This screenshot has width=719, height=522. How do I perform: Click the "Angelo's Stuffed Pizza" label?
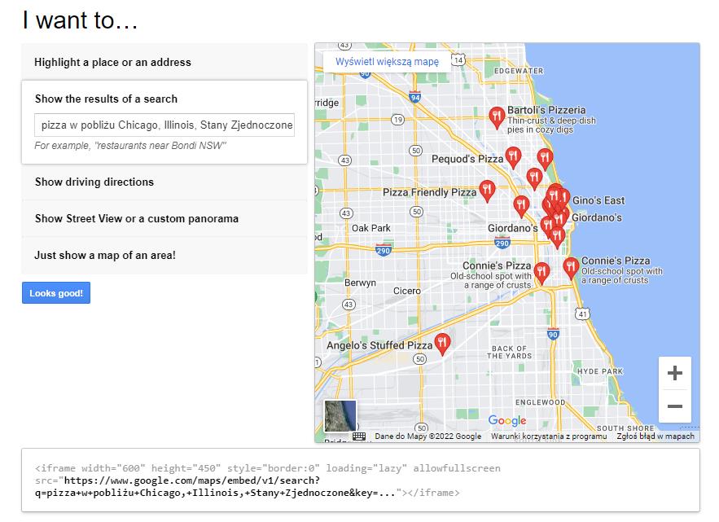[x=379, y=345]
